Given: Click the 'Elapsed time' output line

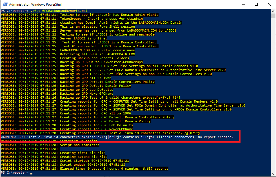Looking at the screenshot, I should coord(114,169).
